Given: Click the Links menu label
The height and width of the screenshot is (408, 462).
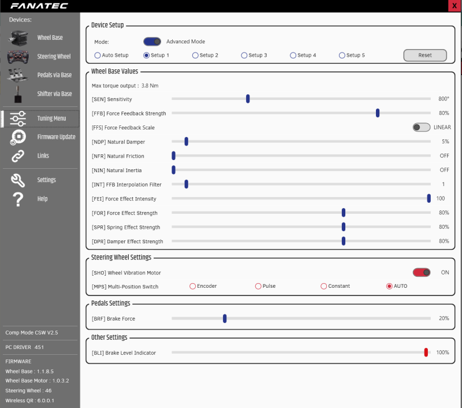Looking at the screenshot, I should [x=43, y=155].
